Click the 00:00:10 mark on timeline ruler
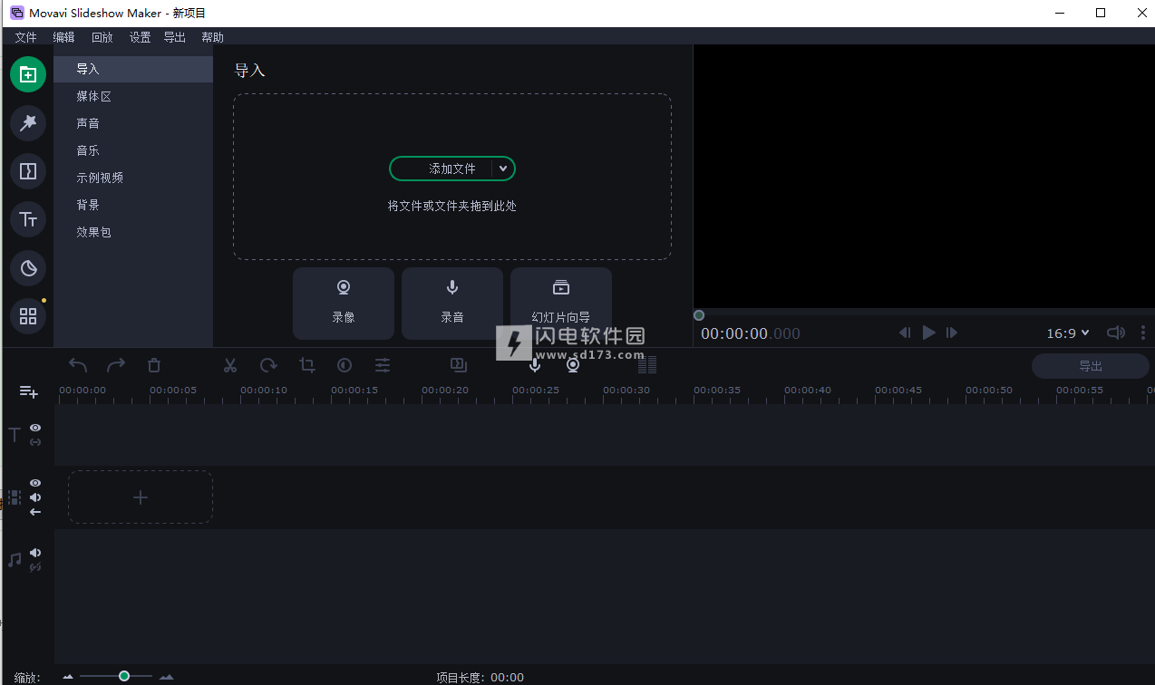Image resolution: width=1155 pixels, height=685 pixels. pos(264,391)
